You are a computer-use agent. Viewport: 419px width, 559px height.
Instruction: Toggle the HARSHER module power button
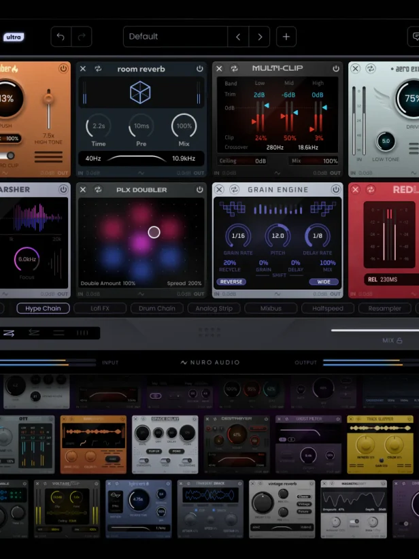point(63,189)
